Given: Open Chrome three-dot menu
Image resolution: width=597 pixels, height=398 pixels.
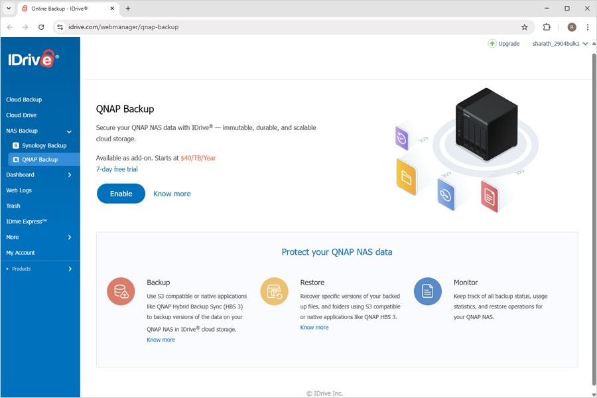Looking at the screenshot, I should point(588,27).
